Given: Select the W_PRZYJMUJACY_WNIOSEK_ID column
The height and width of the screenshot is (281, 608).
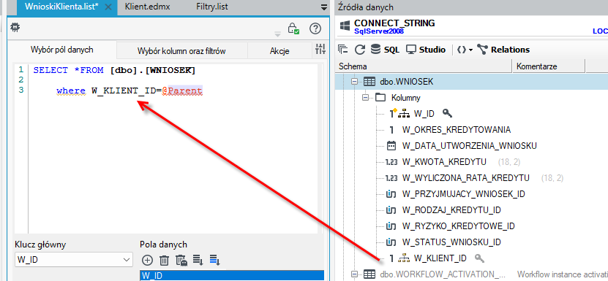Looking at the screenshot, I should (464, 194).
